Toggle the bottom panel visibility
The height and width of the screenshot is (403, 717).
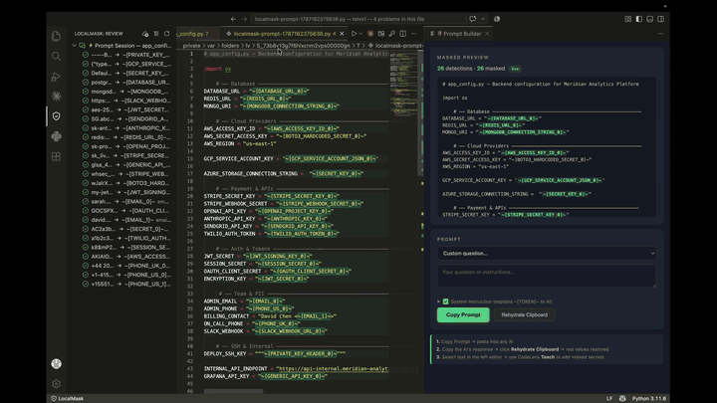[649, 19]
